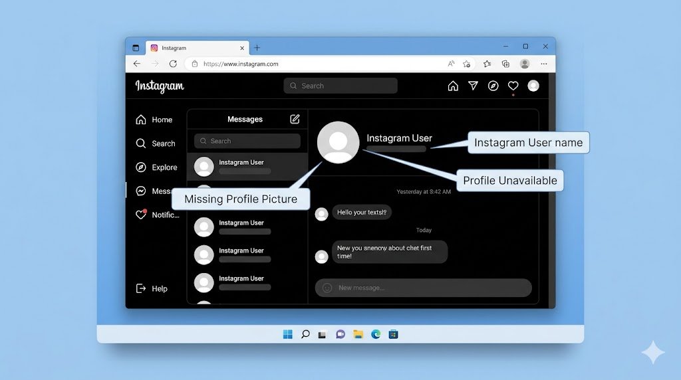Open File Explorer on taskbar
Viewport: 681px width, 380px height.
[x=358, y=334]
